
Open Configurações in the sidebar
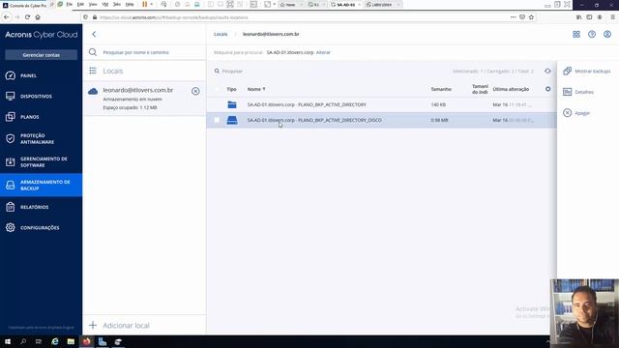(41, 228)
